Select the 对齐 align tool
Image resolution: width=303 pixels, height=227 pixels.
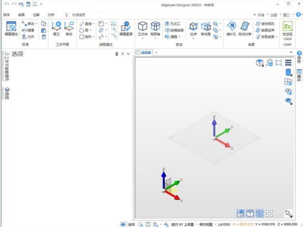click(28, 37)
